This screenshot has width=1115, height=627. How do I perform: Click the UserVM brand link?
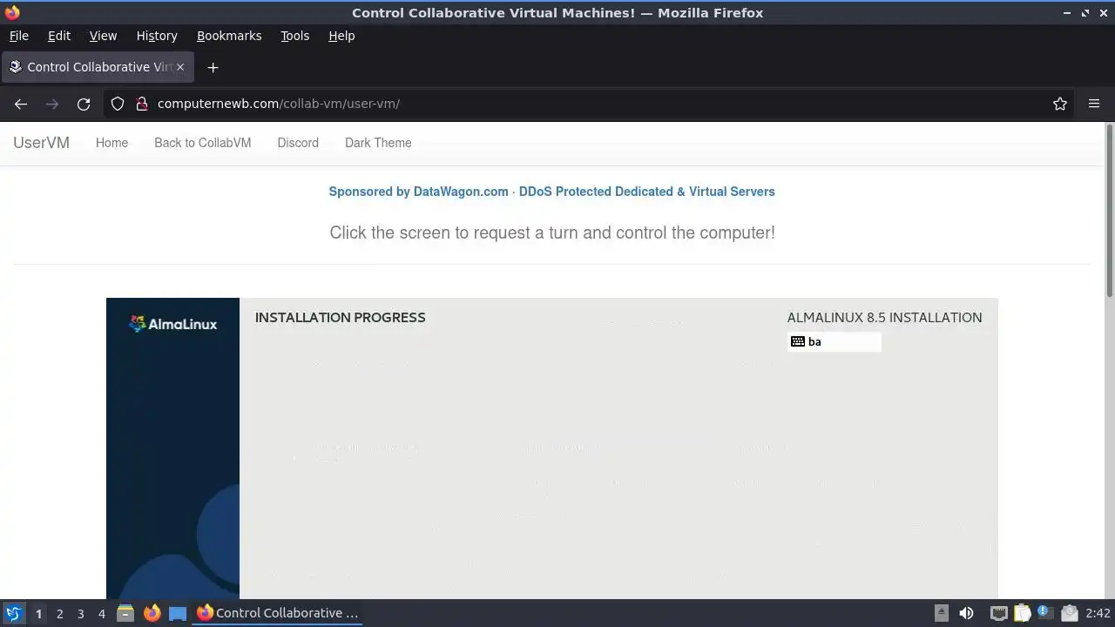coord(41,143)
